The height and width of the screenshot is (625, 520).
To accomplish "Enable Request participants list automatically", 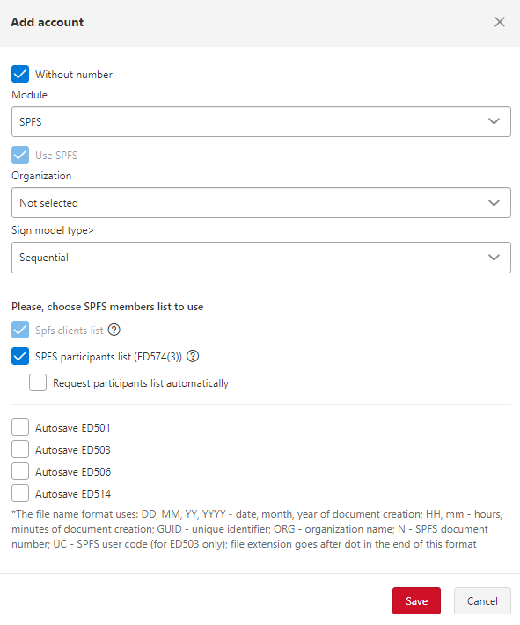I will click(x=38, y=382).
